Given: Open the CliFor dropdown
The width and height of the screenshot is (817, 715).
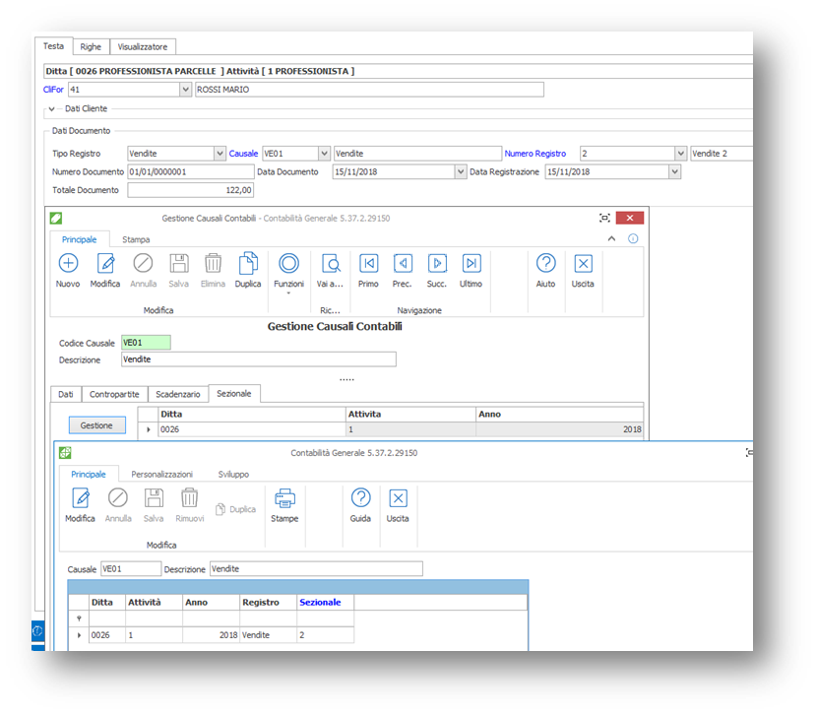Looking at the screenshot, I should (x=185, y=90).
